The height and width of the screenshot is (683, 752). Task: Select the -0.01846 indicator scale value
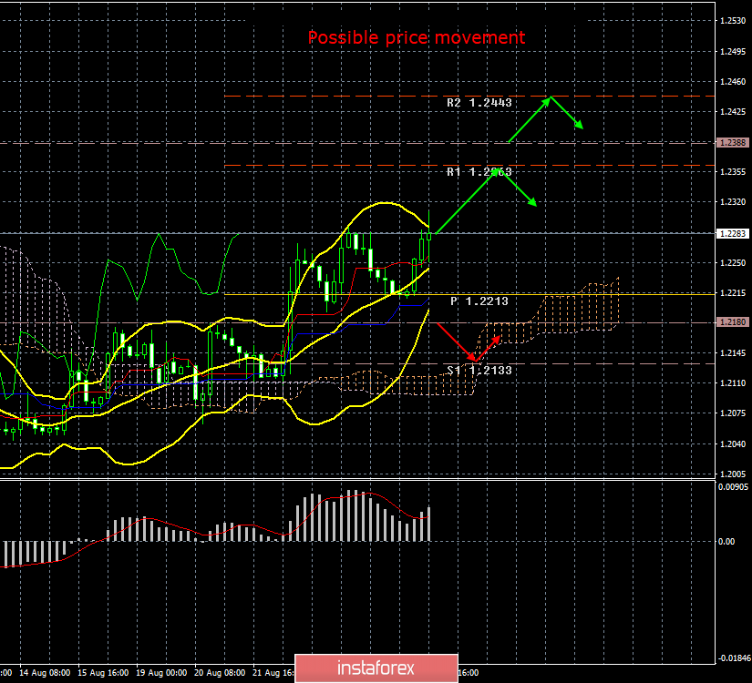tap(733, 658)
